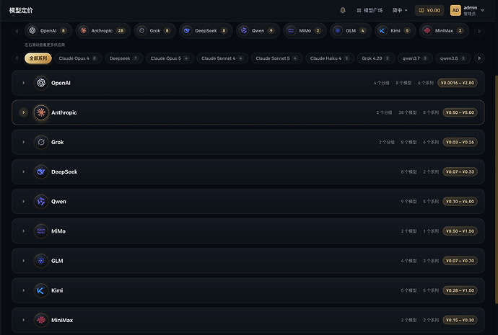
Task: Filter by Claude Opus 5 series
Action: (x=170, y=58)
